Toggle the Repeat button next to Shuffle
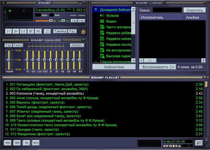This screenshot has width=210, height=150. click(x=72, y=31)
